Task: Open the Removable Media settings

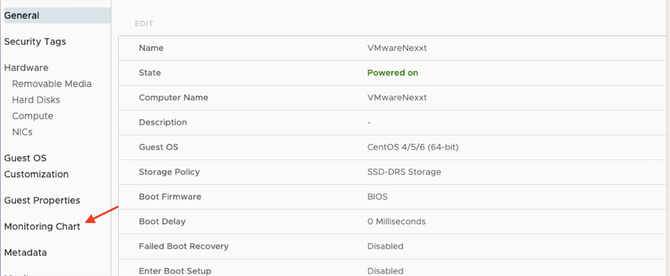Action: (x=52, y=84)
